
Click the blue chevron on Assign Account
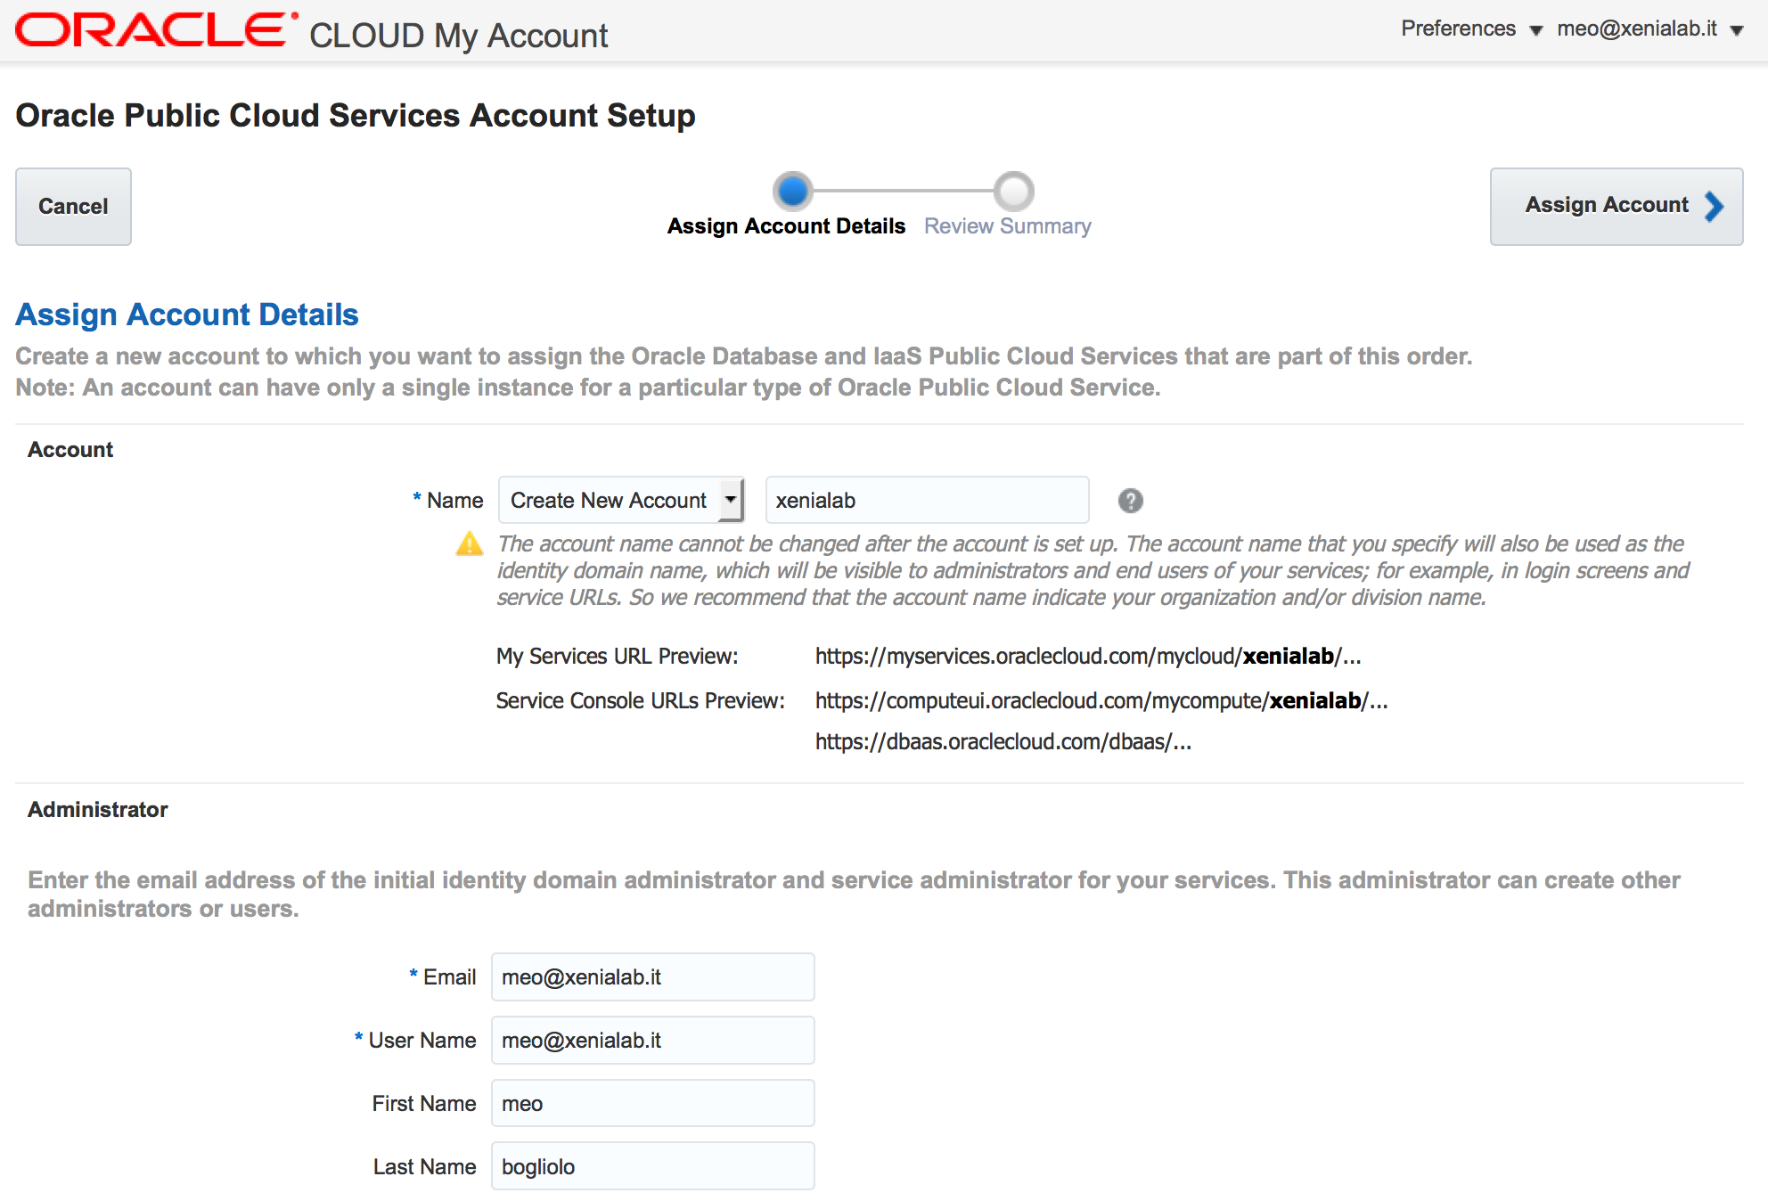click(x=1714, y=206)
